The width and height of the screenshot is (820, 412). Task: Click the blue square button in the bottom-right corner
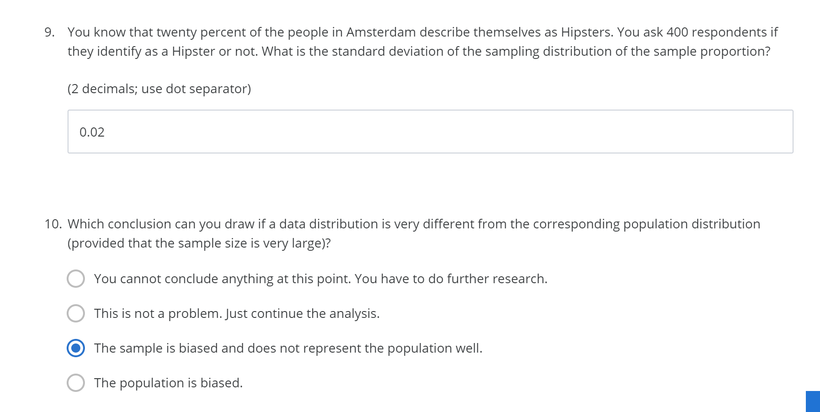pyautogui.click(x=813, y=401)
